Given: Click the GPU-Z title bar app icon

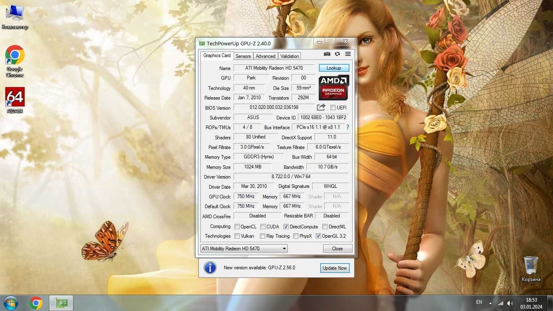Looking at the screenshot, I should [x=202, y=43].
